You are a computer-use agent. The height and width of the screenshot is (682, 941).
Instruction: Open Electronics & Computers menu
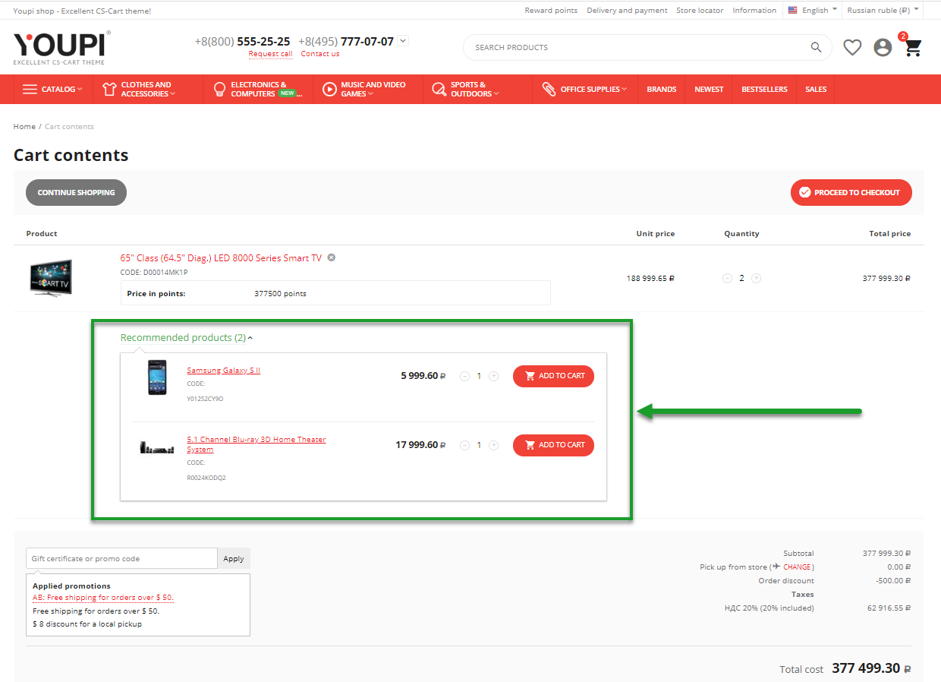[258, 89]
